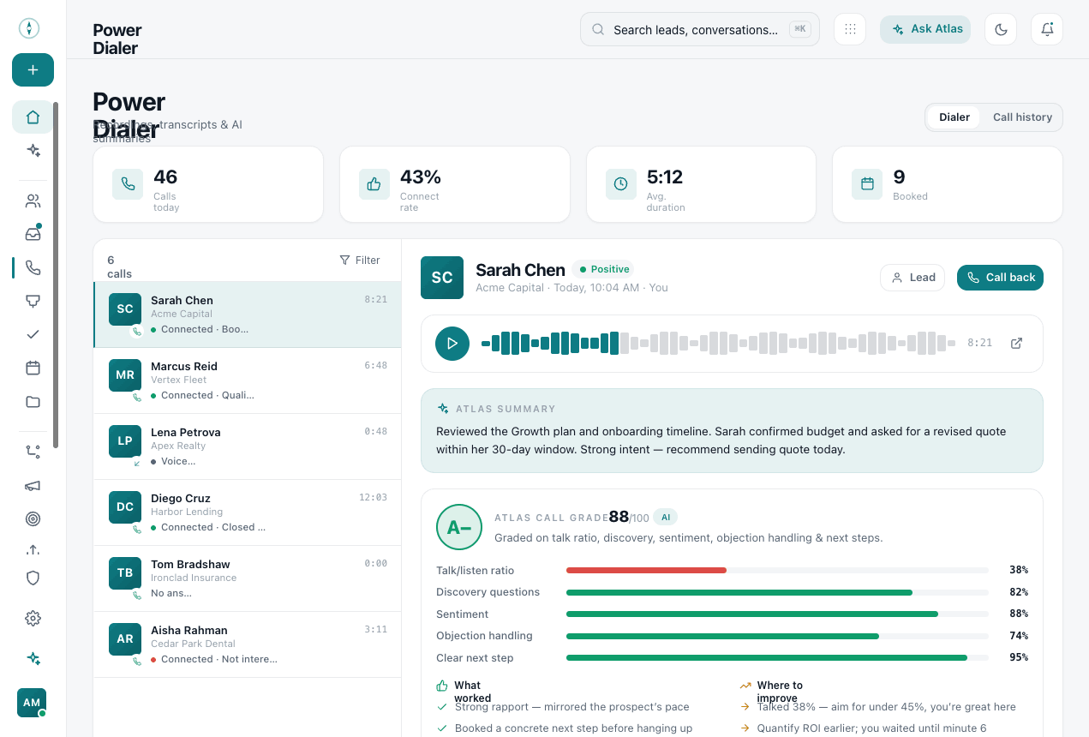Switch to the Call history tab
The image size is (1089, 737).
(1022, 117)
